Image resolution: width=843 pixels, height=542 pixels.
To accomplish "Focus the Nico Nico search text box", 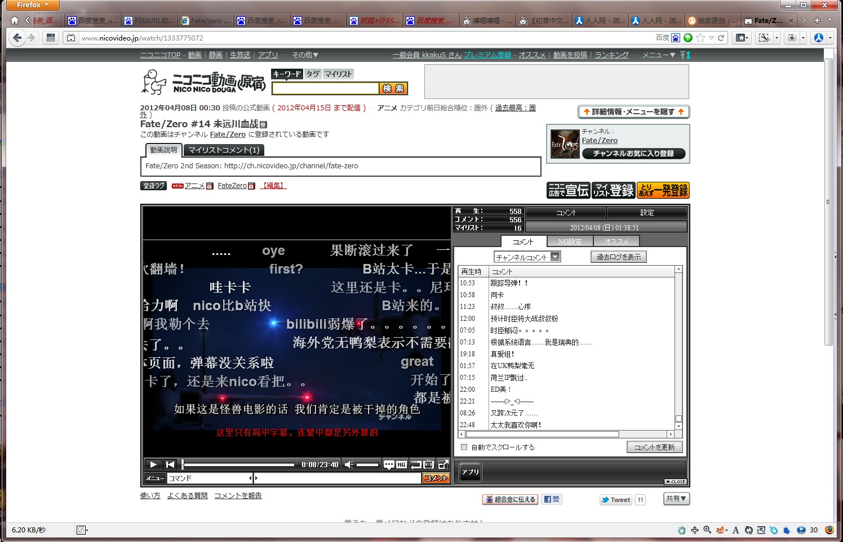I will point(325,88).
